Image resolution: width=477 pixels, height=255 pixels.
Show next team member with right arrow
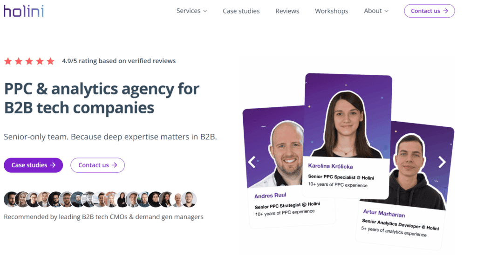point(442,162)
